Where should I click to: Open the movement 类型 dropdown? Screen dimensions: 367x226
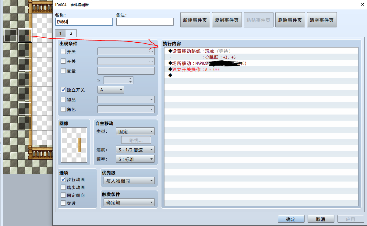(135, 132)
